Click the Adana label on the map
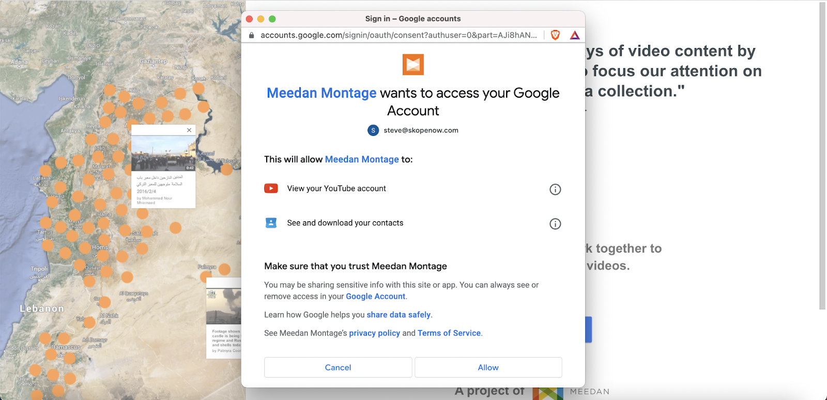The height and width of the screenshot is (400, 827). pyautogui.click(x=20, y=61)
